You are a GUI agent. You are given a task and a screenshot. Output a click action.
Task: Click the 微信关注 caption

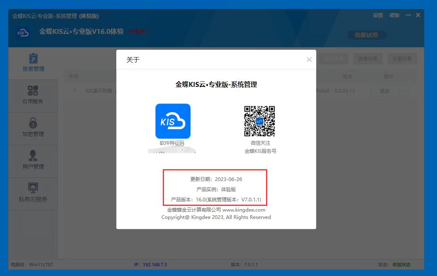coord(260,143)
